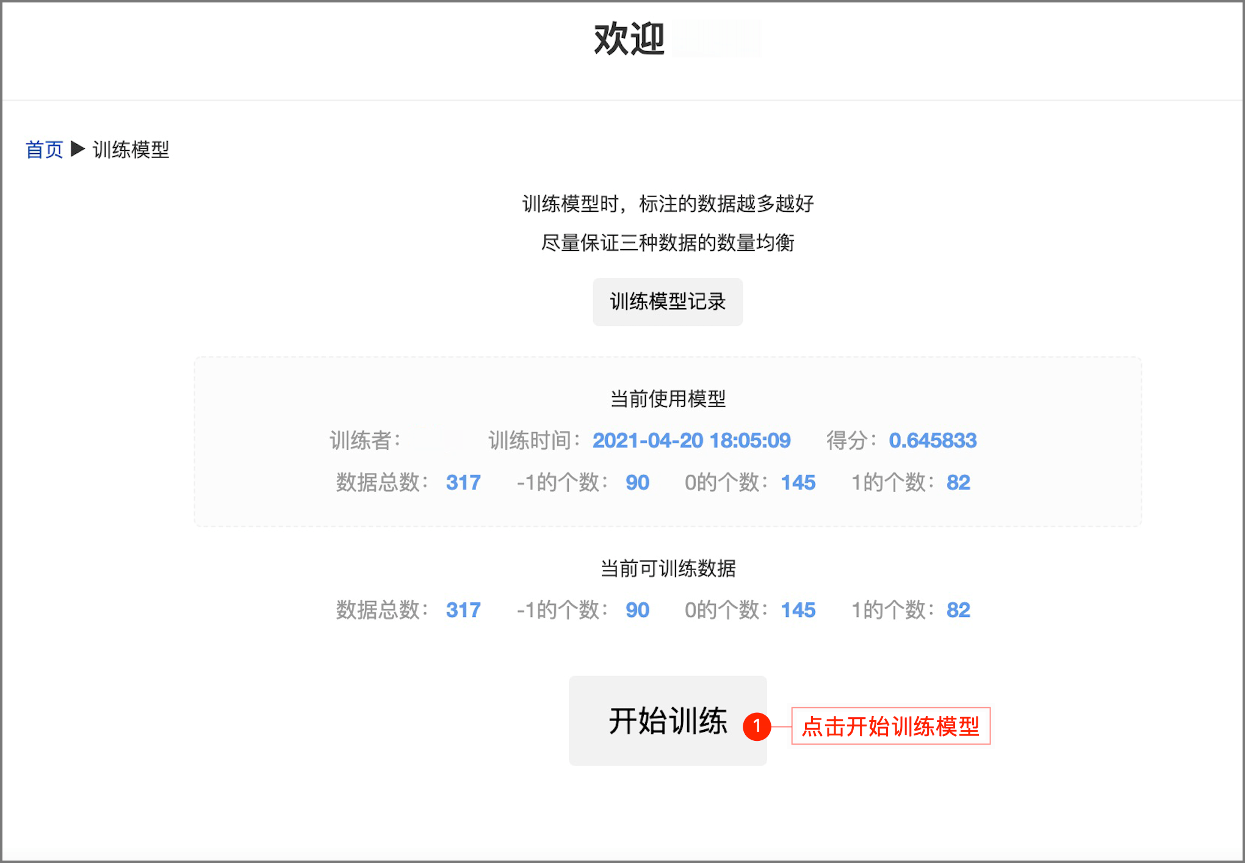
Task: Click 317 total under 当前可训练数据
Action: tap(463, 610)
